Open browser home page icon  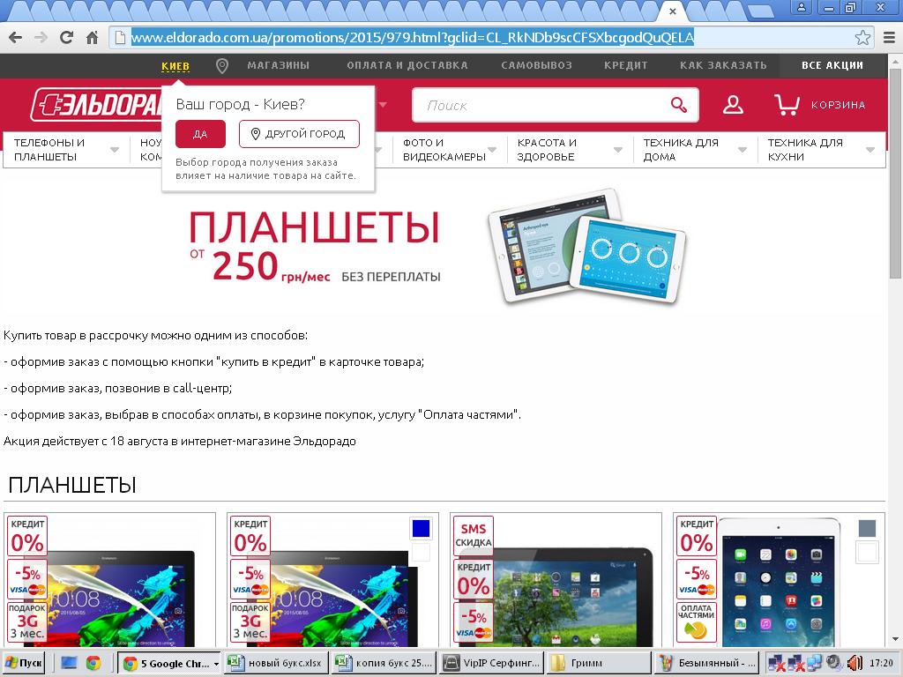click(92, 38)
